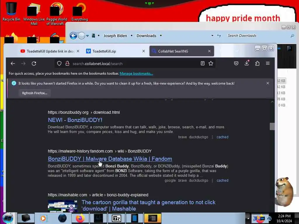View site security padlock information
Image resolution: width=299 pixels, height=224 pixels.
(x=67, y=63)
